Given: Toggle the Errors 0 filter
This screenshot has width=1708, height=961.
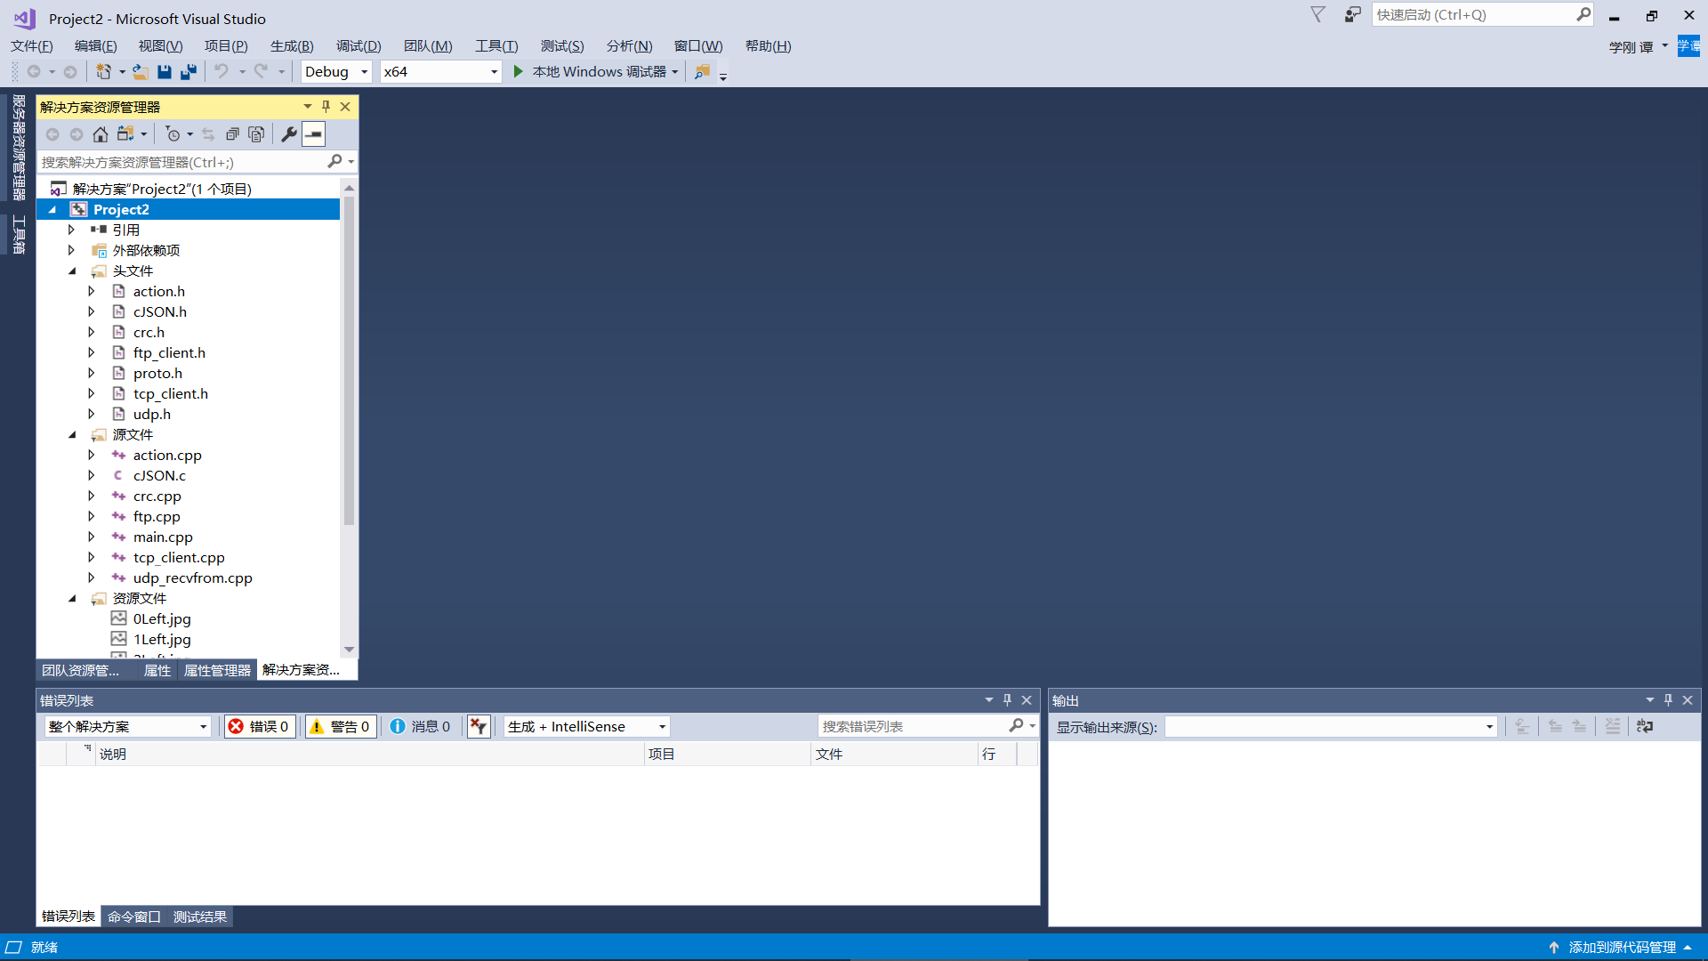Looking at the screenshot, I should click(x=260, y=727).
